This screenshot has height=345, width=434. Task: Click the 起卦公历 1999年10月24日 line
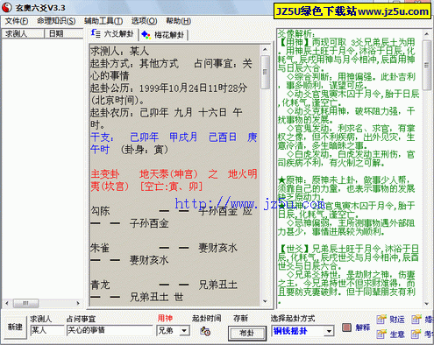[x=169, y=95]
